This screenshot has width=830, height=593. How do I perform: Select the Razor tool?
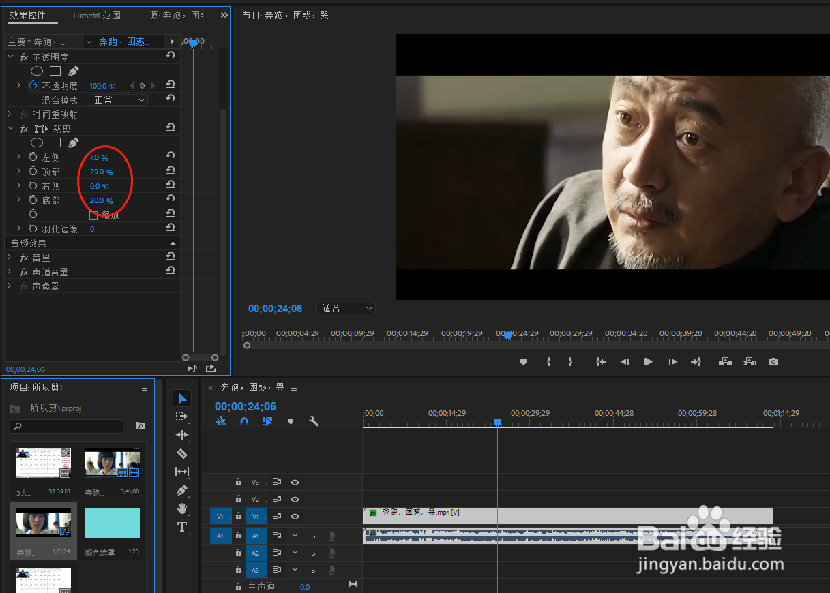[x=182, y=453]
